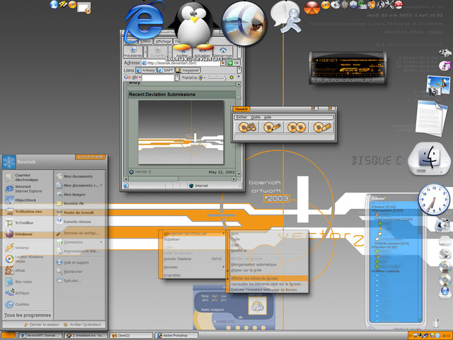Click Fermer la session in start menu
453x340 pixels.
tap(41, 324)
